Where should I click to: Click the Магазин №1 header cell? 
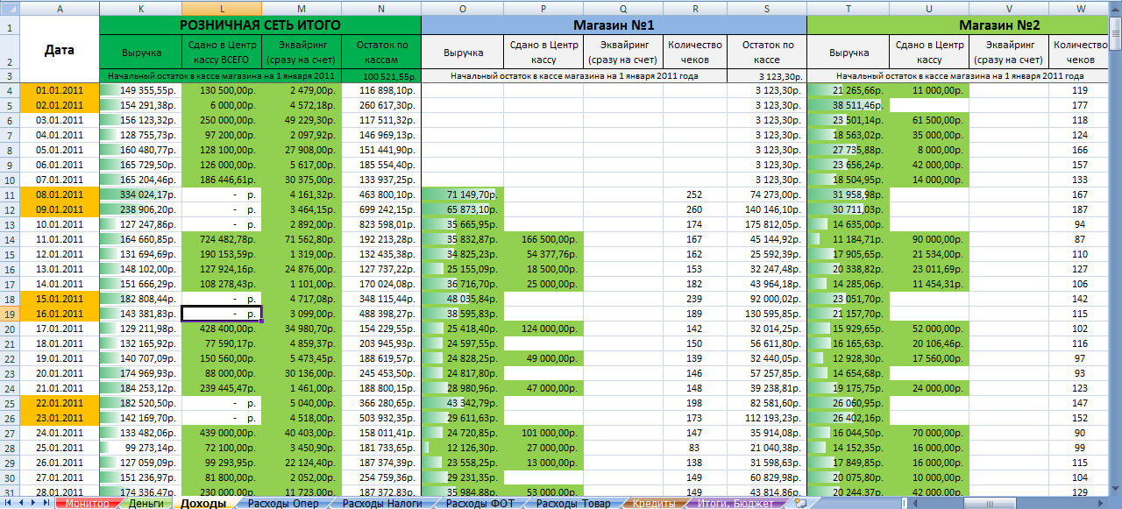[x=614, y=25]
